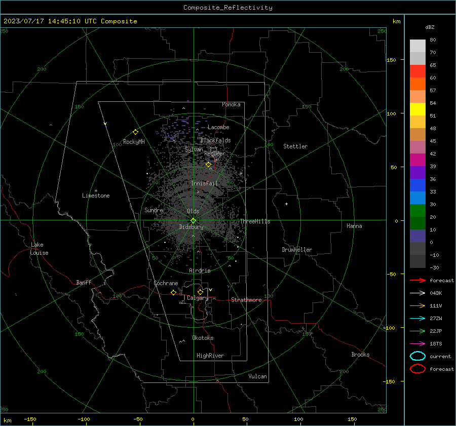This screenshot has width=456, height=426.
Task: Select the cyan 27ZW arrow icon
Action: point(417,319)
